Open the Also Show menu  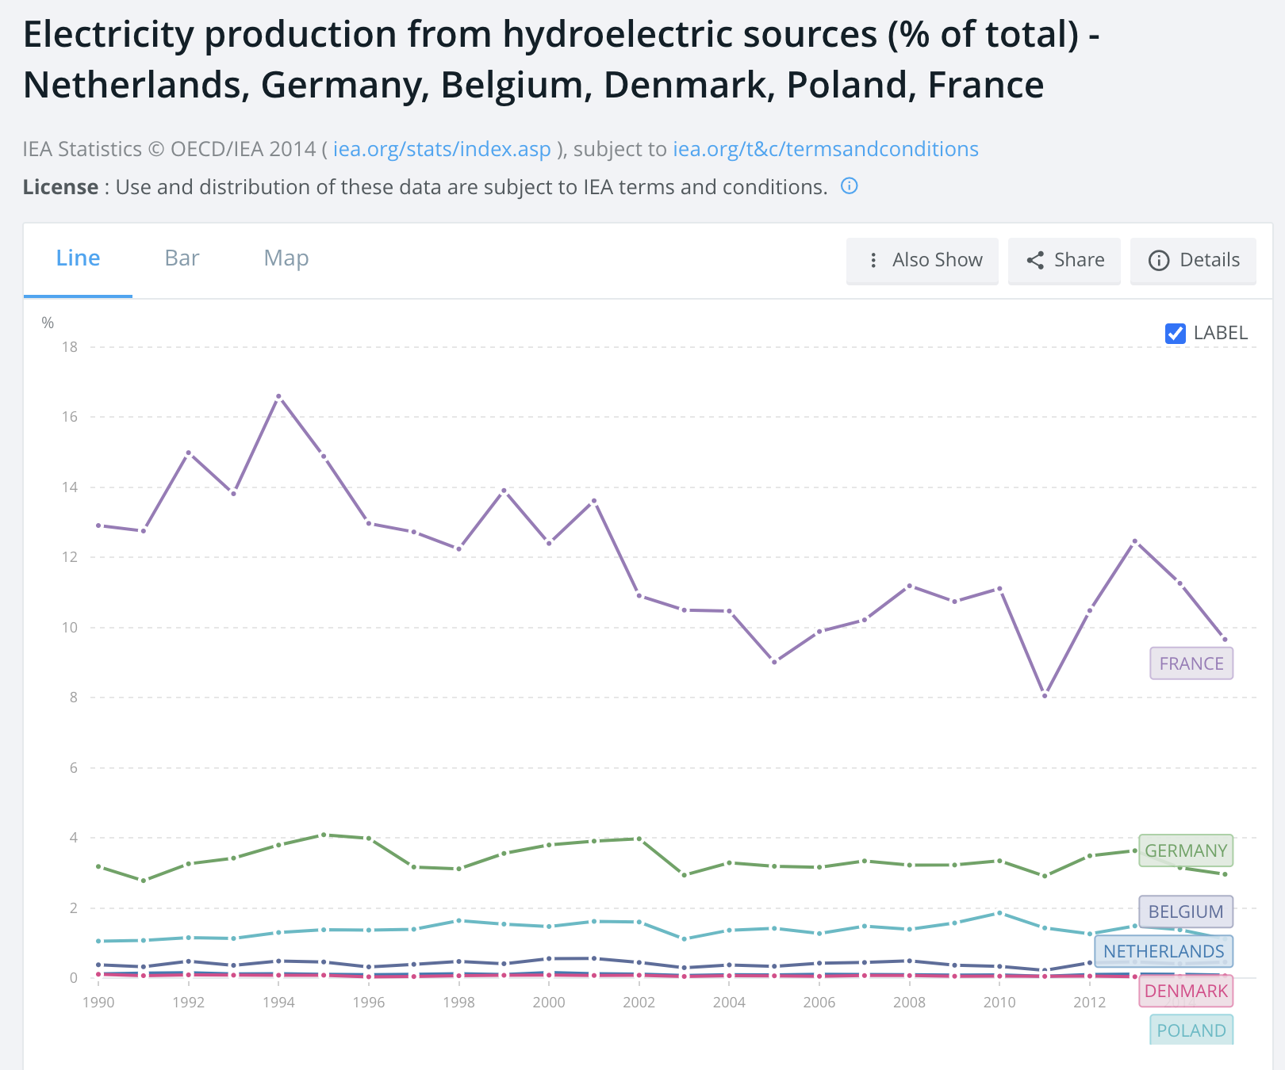923,260
